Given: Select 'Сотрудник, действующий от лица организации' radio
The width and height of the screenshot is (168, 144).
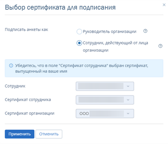Looking at the screenshot, I should [79, 43].
